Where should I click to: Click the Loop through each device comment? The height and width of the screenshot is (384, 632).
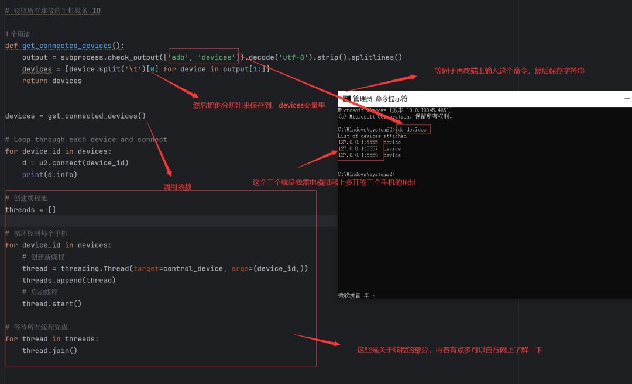[86, 139]
